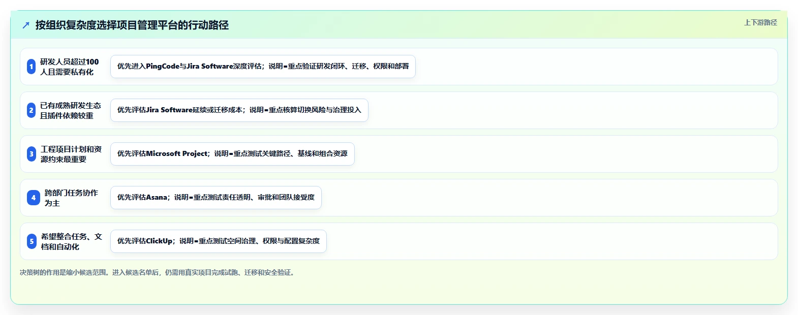Click the arrow icon beside the card title

coord(26,25)
